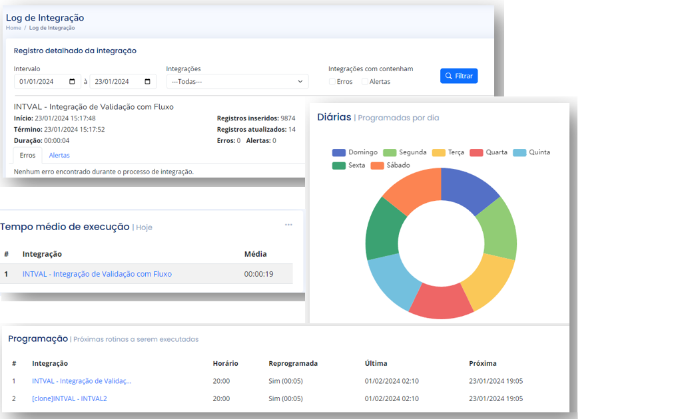Enable the Alertas filter checkbox

pyautogui.click(x=365, y=82)
